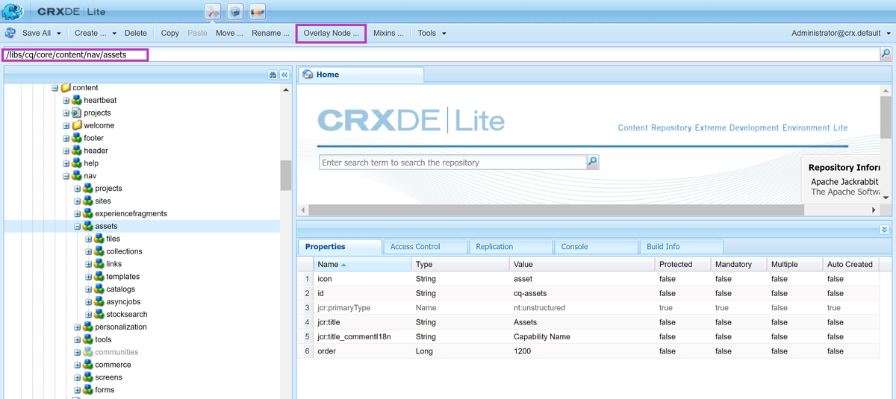Click the Copy toolbar button
This screenshot has height=399, width=896.
170,33
